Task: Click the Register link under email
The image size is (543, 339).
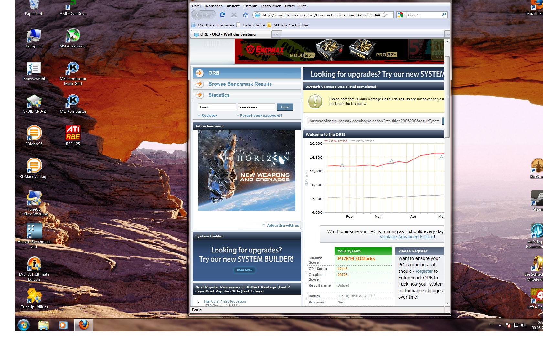Action: [x=209, y=116]
